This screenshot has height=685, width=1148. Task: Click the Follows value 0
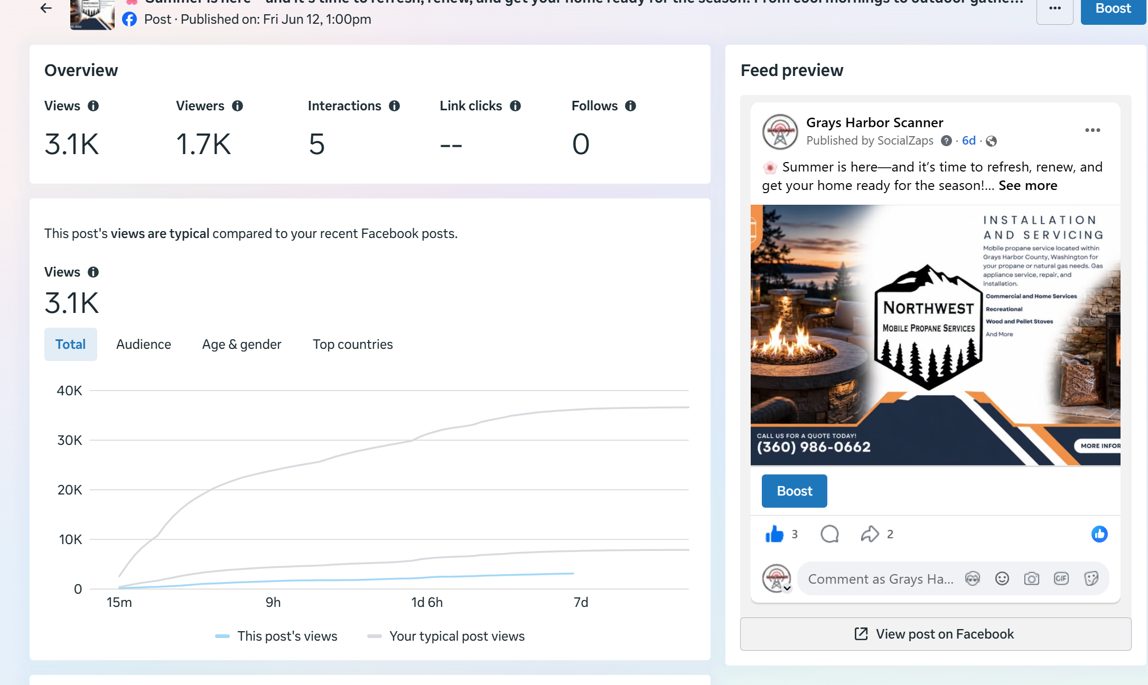pyautogui.click(x=581, y=144)
